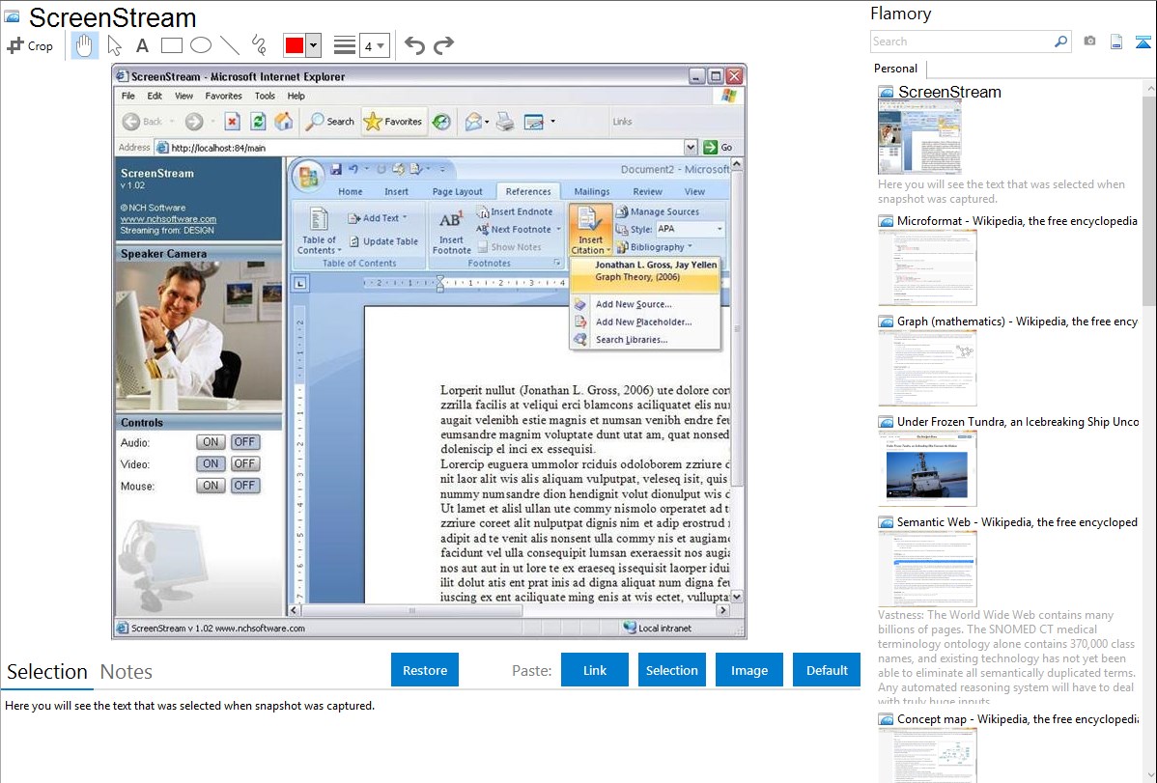Click the IE History icon
This screenshot has height=783, width=1157.
click(x=441, y=121)
